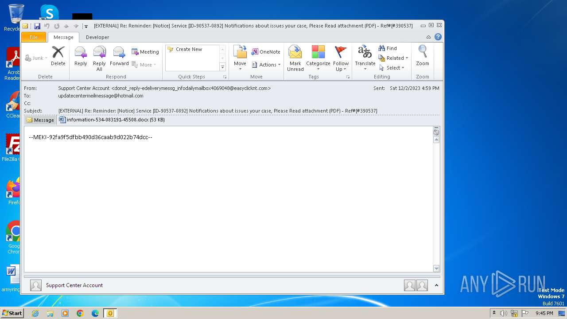Show the Message body view
Viewport: 567px width, 319px height.
(x=40, y=120)
